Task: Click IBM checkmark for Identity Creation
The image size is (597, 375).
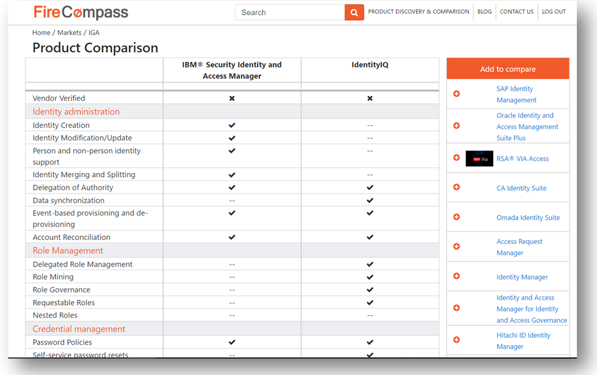Action: pyautogui.click(x=232, y=125)
